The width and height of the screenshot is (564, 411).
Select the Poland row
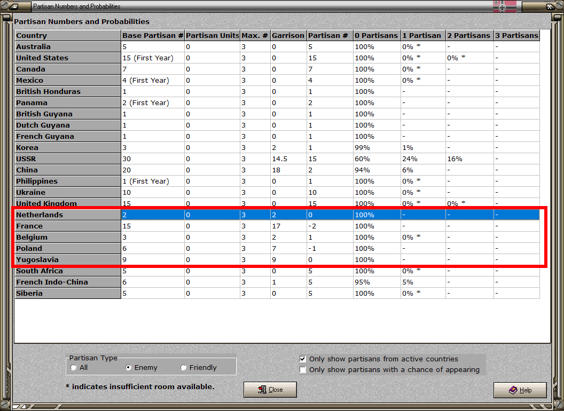277,249
